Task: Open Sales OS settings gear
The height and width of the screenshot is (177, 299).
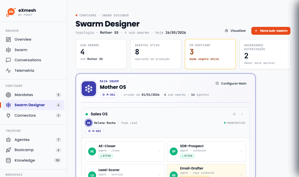Action: click(234, 114)
